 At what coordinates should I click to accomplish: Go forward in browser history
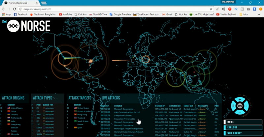pyautogui.click(x=9, y=9)
